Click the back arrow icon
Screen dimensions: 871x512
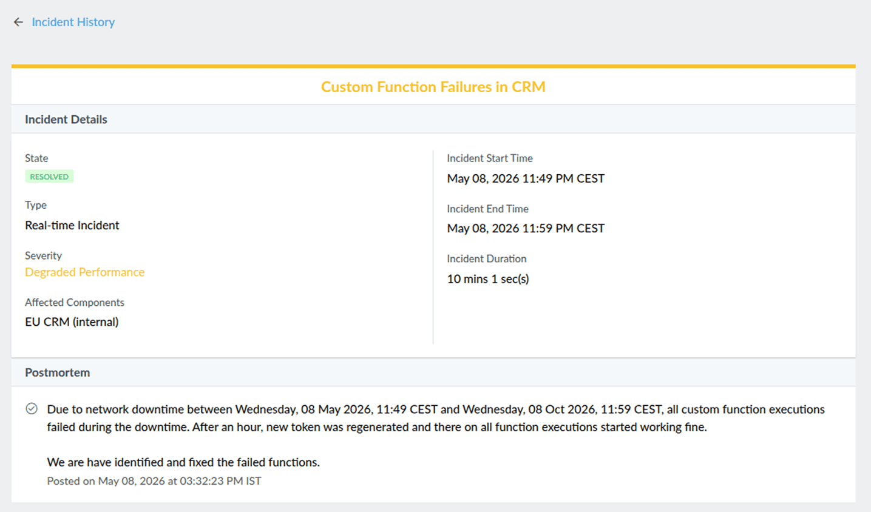click(x=18, y=22)
